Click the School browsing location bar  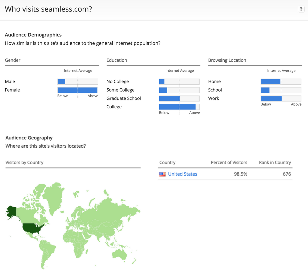point(281,90)
